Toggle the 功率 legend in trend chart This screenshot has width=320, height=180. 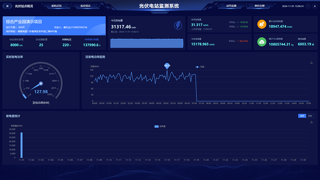[200, 67]
